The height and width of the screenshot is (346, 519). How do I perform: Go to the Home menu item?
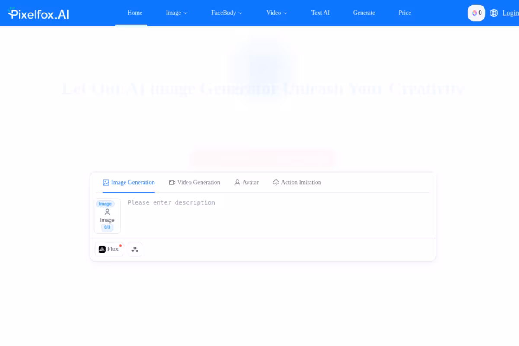click(x=135, y=13)
